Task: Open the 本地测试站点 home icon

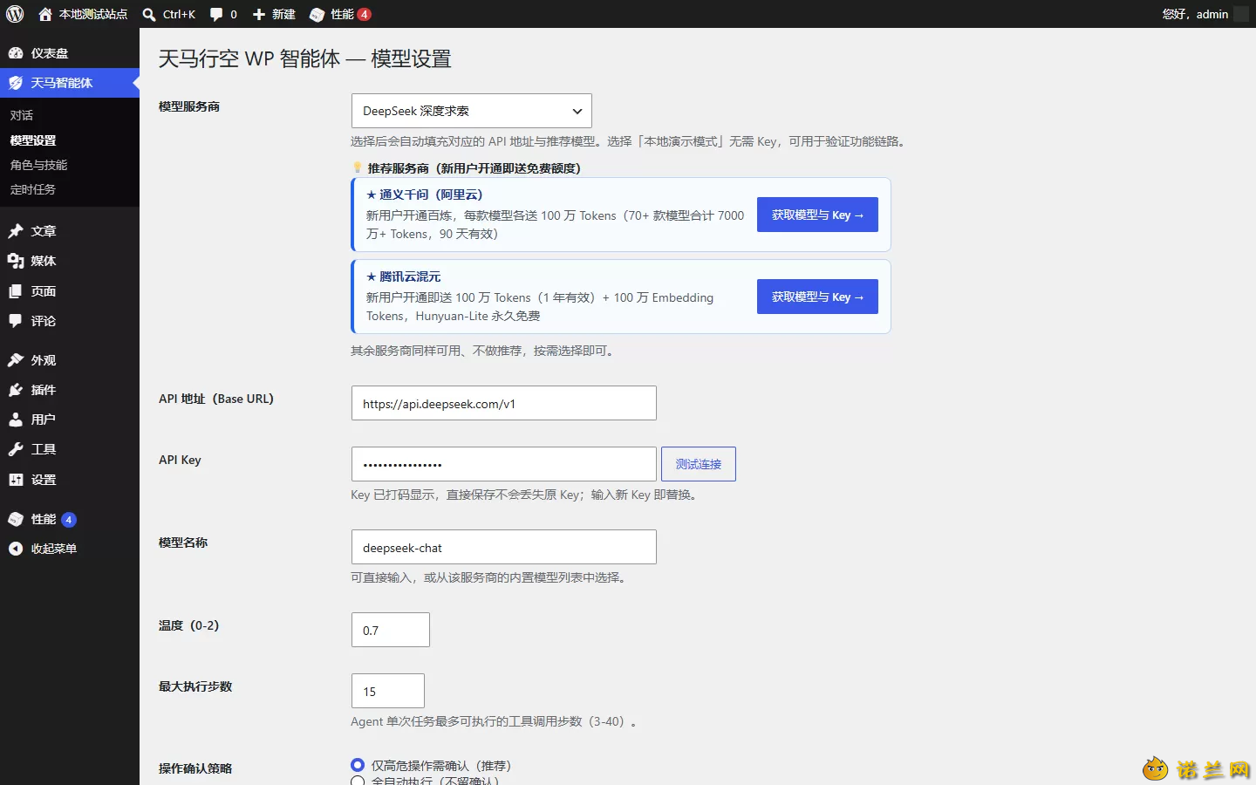Action: coord(45,14)
